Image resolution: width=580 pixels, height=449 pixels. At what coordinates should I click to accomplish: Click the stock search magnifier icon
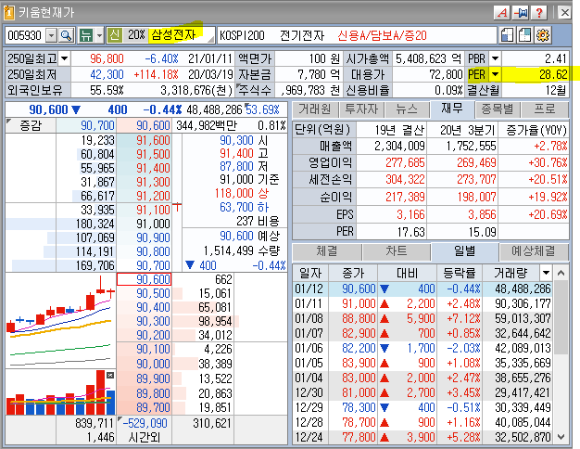tap(66, 35)
